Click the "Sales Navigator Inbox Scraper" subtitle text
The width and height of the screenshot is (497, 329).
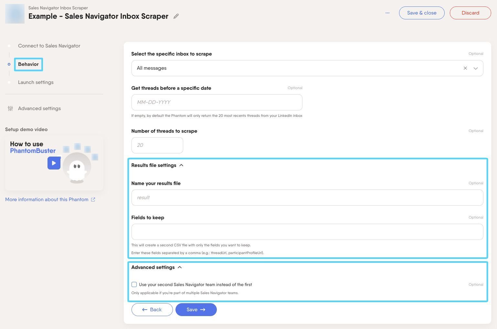click(58, 8)
